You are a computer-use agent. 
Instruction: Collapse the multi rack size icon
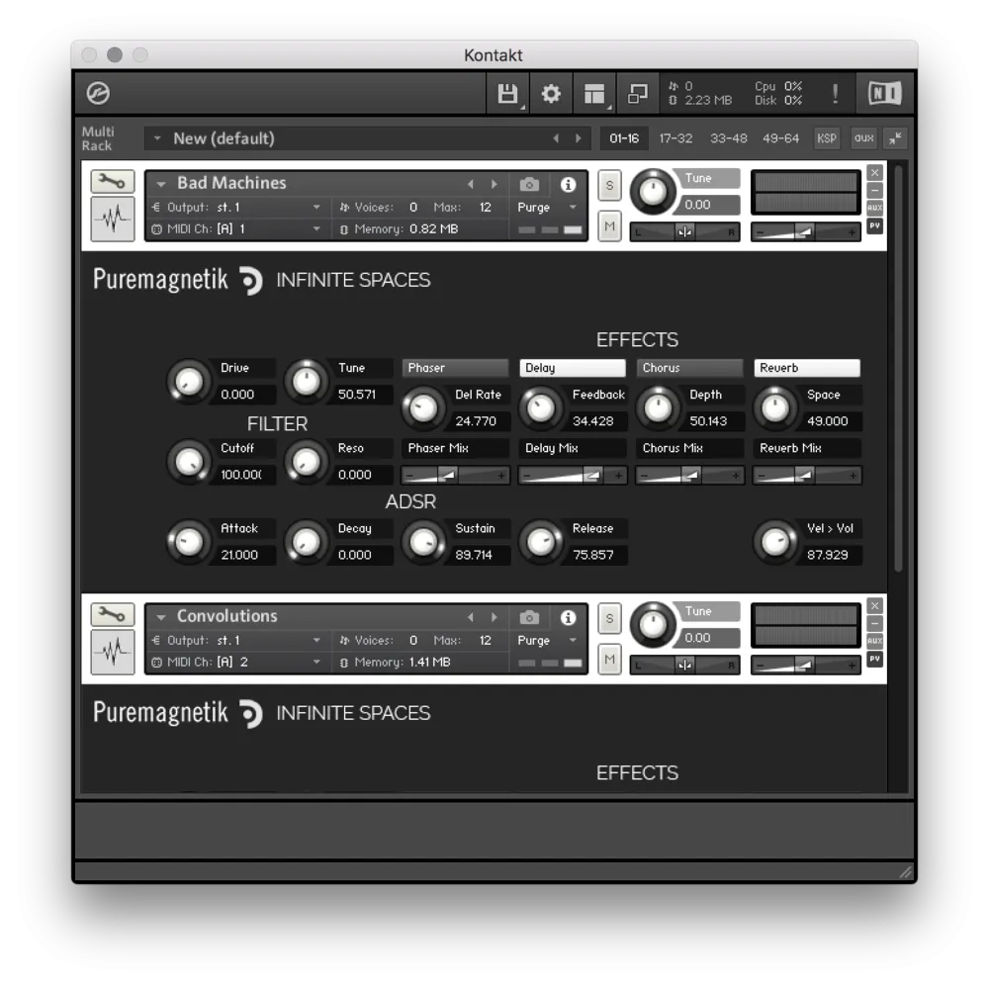click(895, 138)
